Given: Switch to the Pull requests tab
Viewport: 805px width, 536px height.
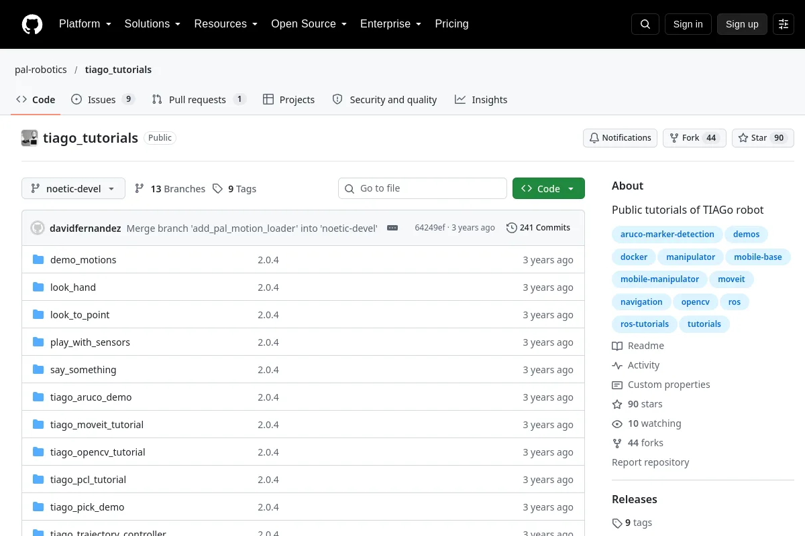Looking at the screenshot, I should click(199, 100).
